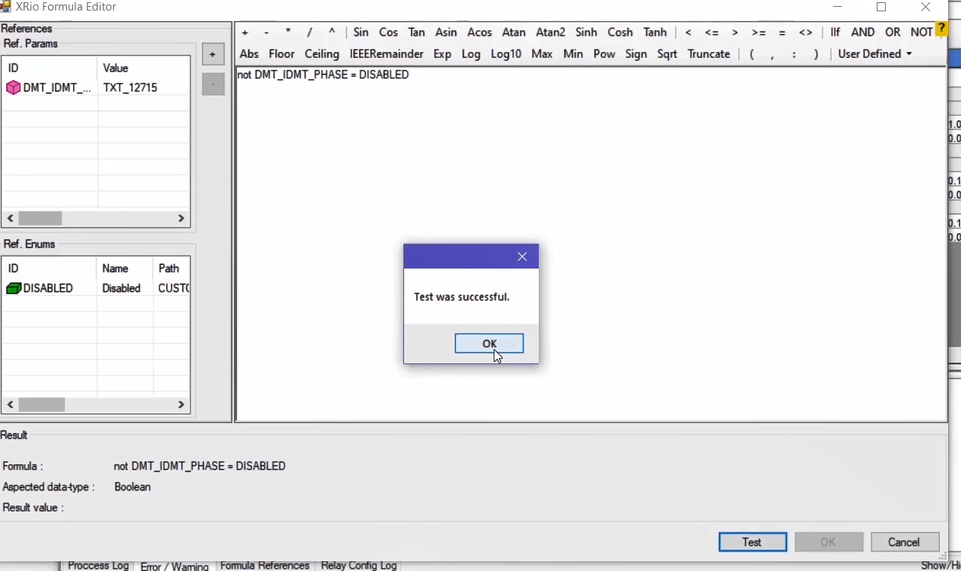This screenshot has width=961, height=571.
Task: Click the pink DMT_IDMT parameter cube icon
Action: pyautogui.click(x=13, y=88)
